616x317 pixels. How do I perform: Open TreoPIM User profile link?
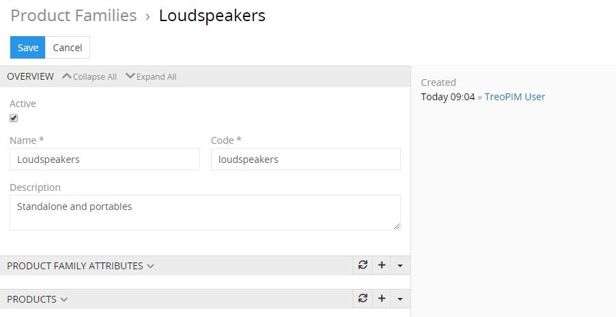click(x=515, y=97)
